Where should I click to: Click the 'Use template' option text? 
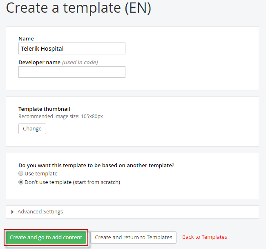coord(41,174)
